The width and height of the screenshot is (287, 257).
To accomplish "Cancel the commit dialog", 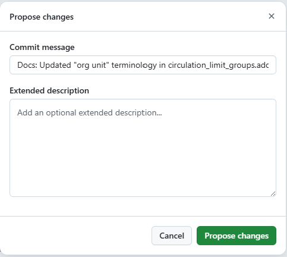I will pyautogui.click(x=172, y=236).
